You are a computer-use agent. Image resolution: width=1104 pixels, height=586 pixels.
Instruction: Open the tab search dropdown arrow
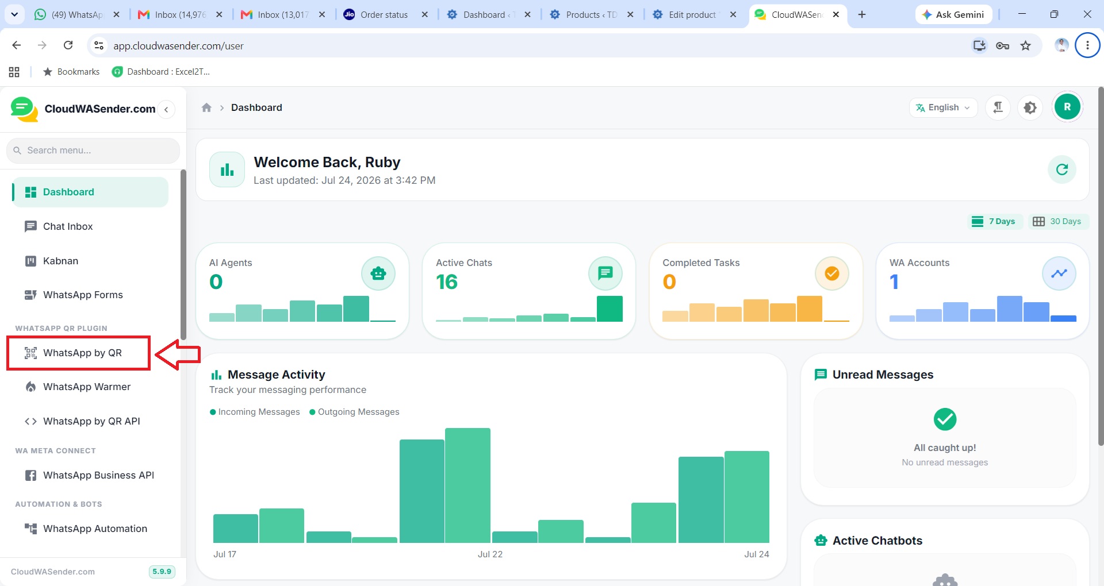[x=14, y=14]
